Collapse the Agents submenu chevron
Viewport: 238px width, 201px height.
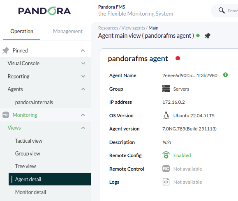click(83, 89)
